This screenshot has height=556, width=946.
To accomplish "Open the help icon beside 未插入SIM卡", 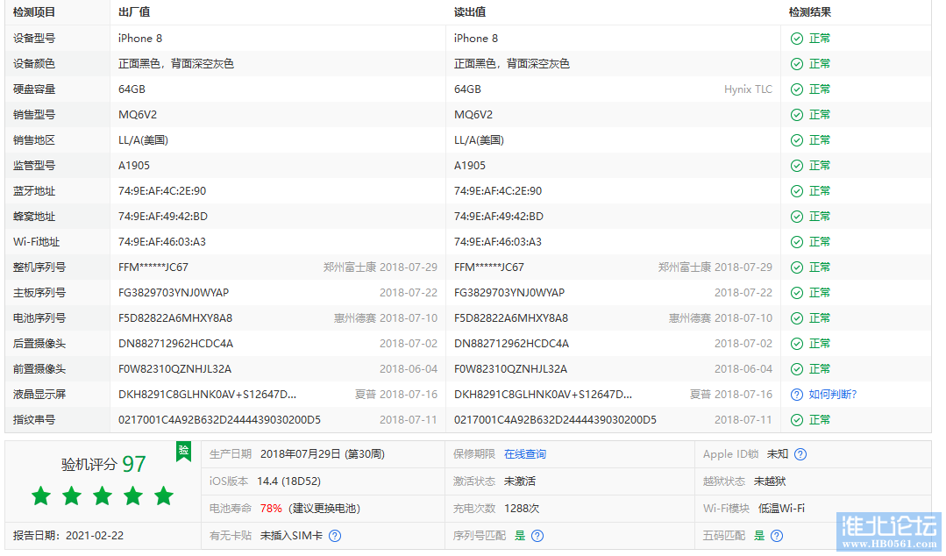I will coord(335,536).
